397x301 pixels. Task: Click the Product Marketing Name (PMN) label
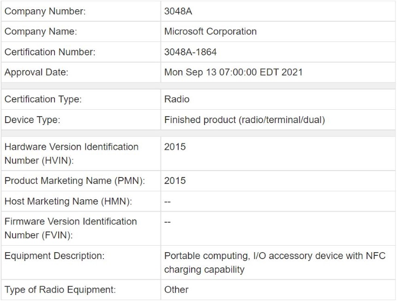[75, 181]
